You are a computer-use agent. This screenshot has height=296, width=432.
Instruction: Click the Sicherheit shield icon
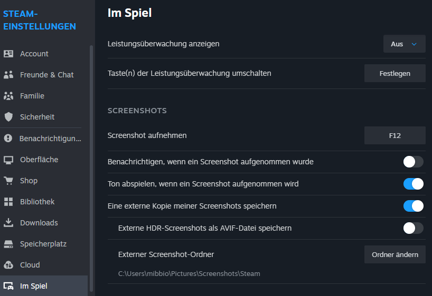click(x=8, y=117)
